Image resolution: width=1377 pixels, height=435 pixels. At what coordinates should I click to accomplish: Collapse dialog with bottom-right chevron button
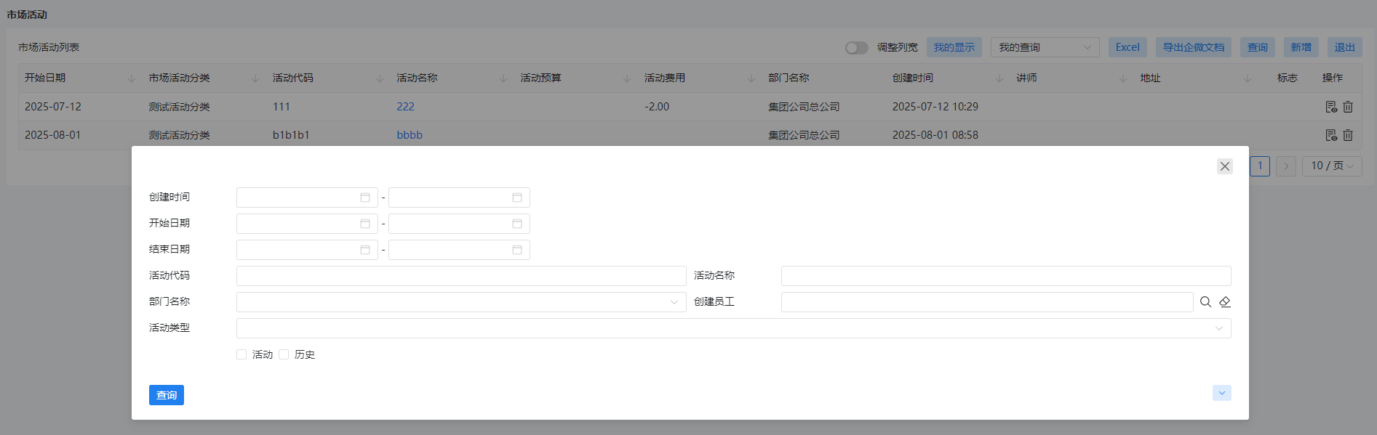[1221, 393]
